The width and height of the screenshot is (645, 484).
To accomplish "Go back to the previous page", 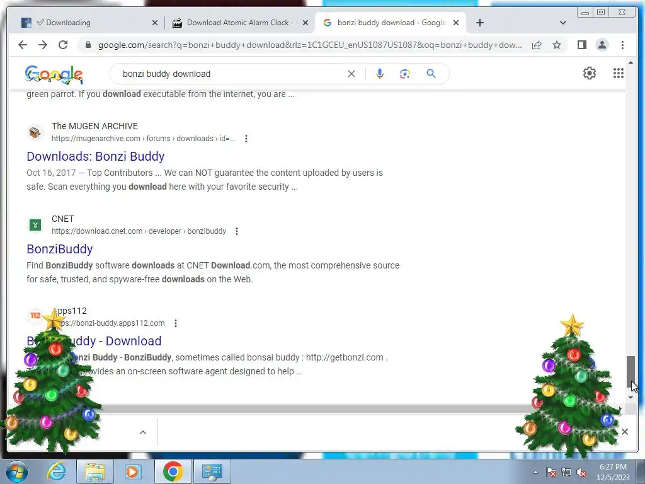I will pos(23,45).
